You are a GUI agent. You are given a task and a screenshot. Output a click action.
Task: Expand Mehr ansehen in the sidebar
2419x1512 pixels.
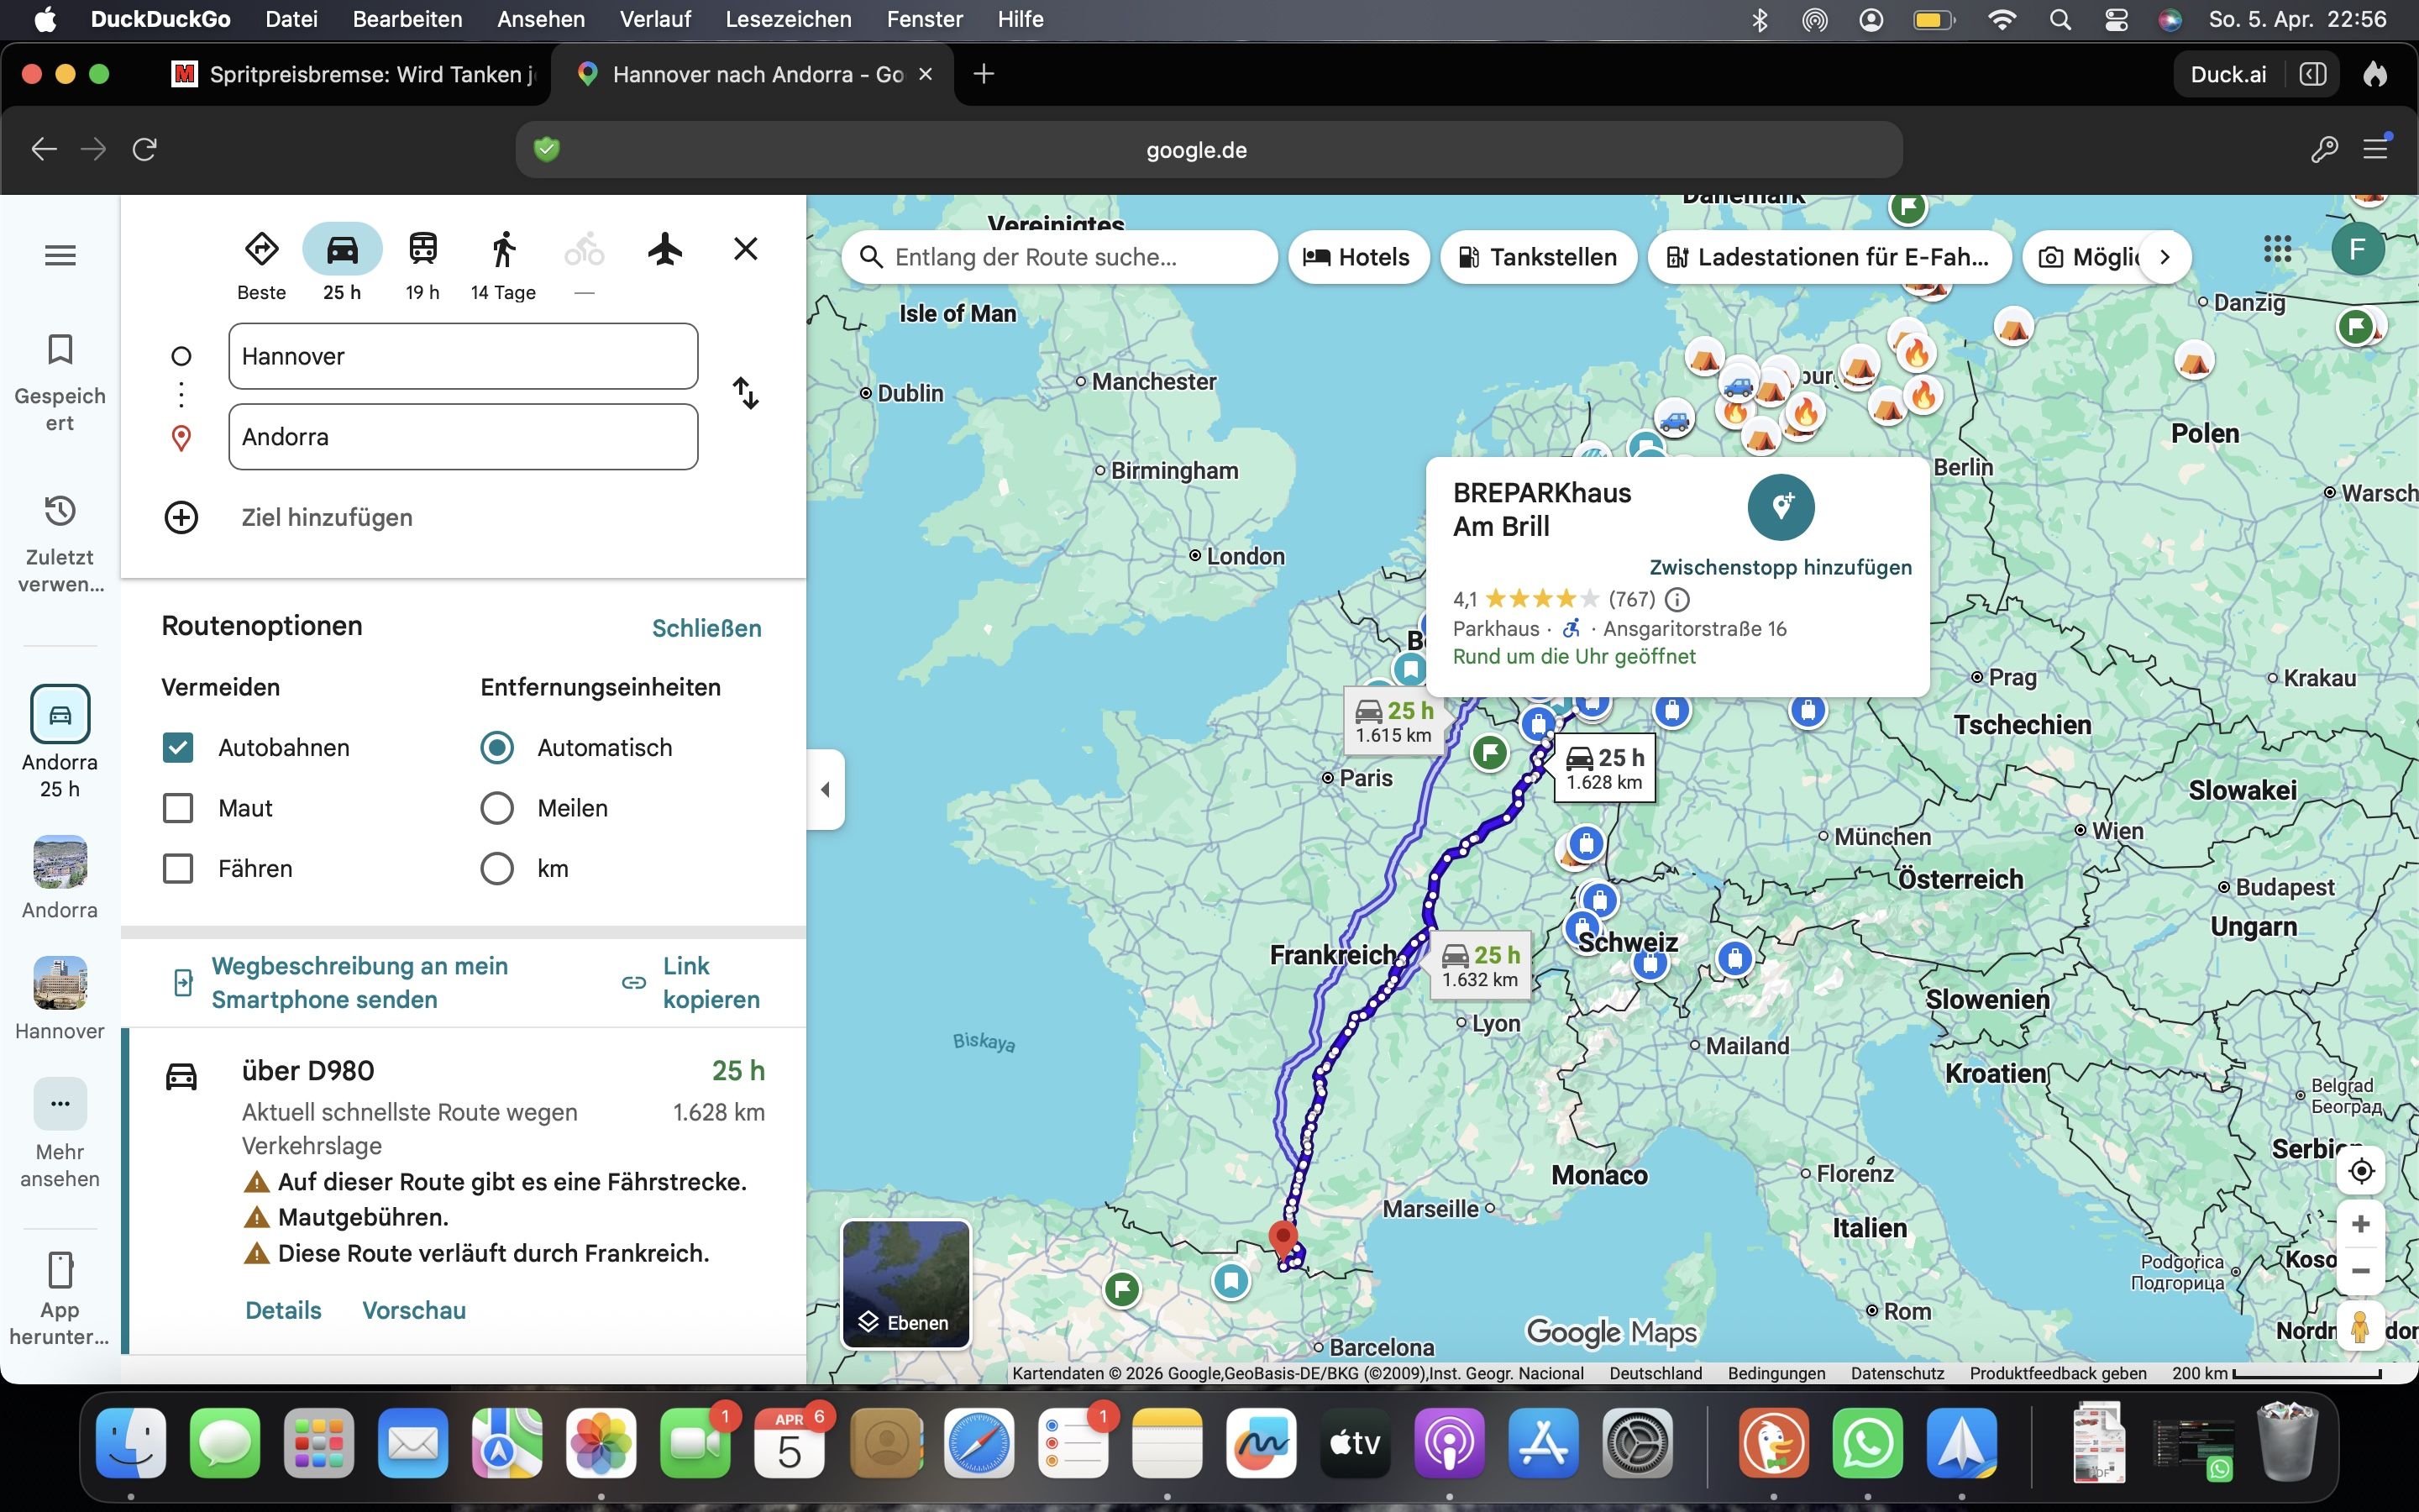[60, 1104]
